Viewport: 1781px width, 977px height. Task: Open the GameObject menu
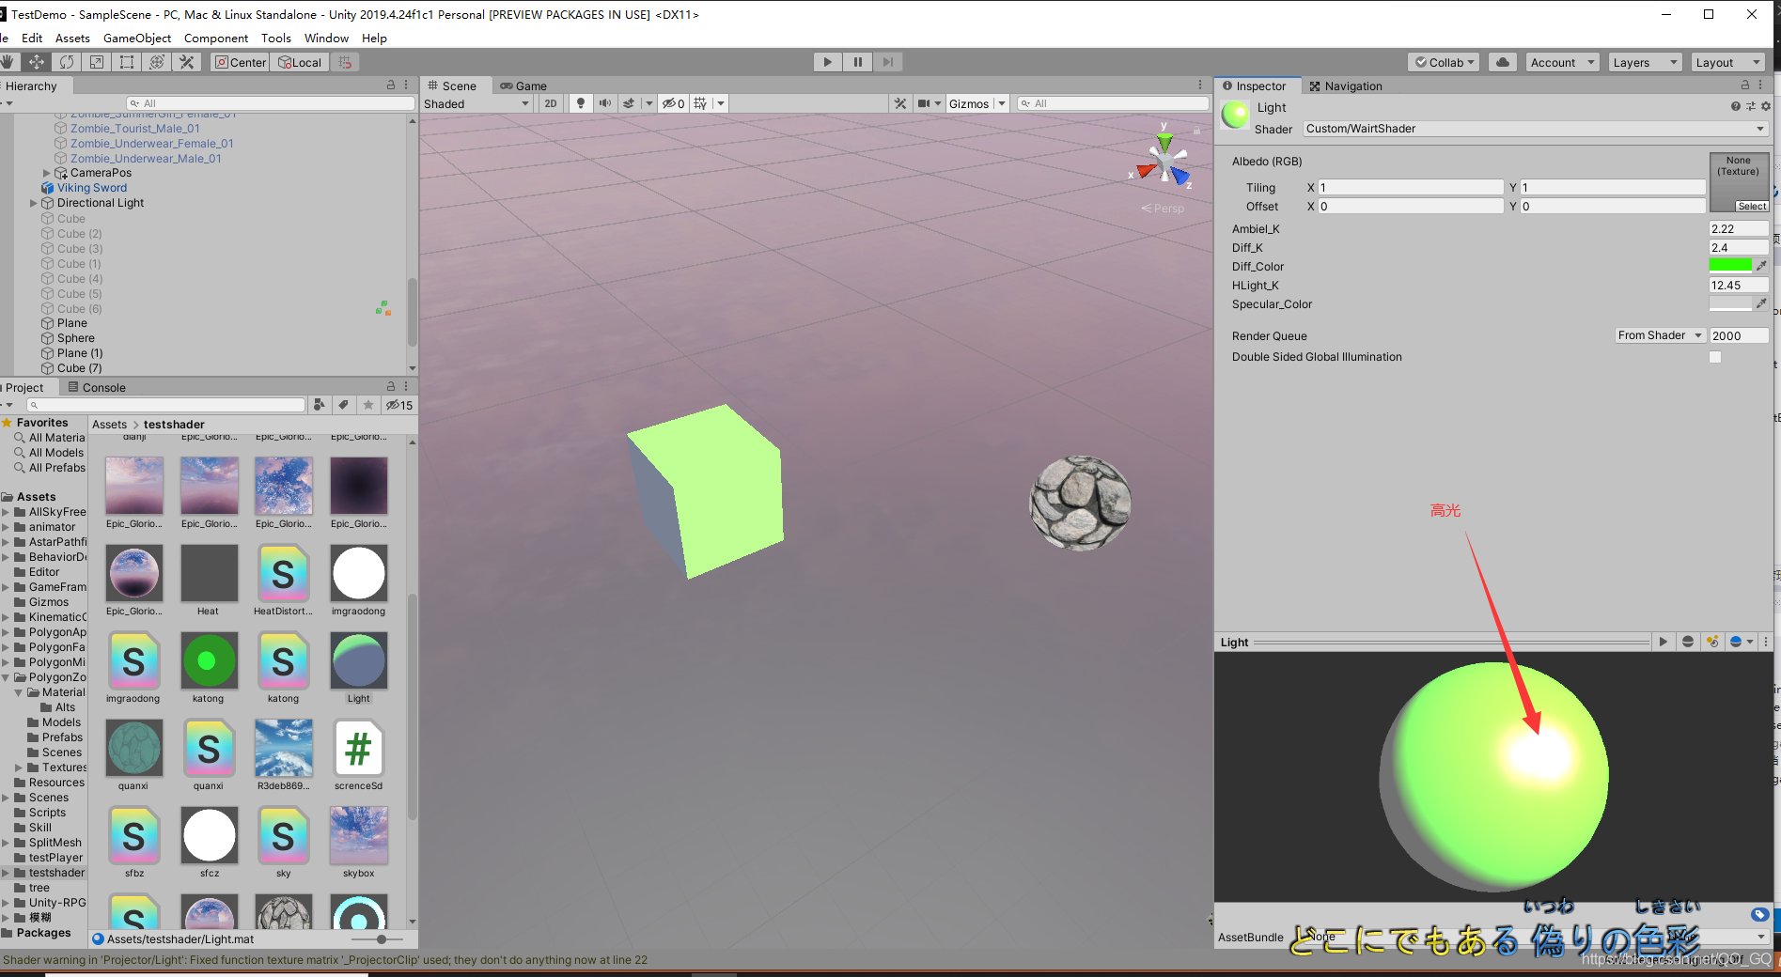click(x=137, y=38)
